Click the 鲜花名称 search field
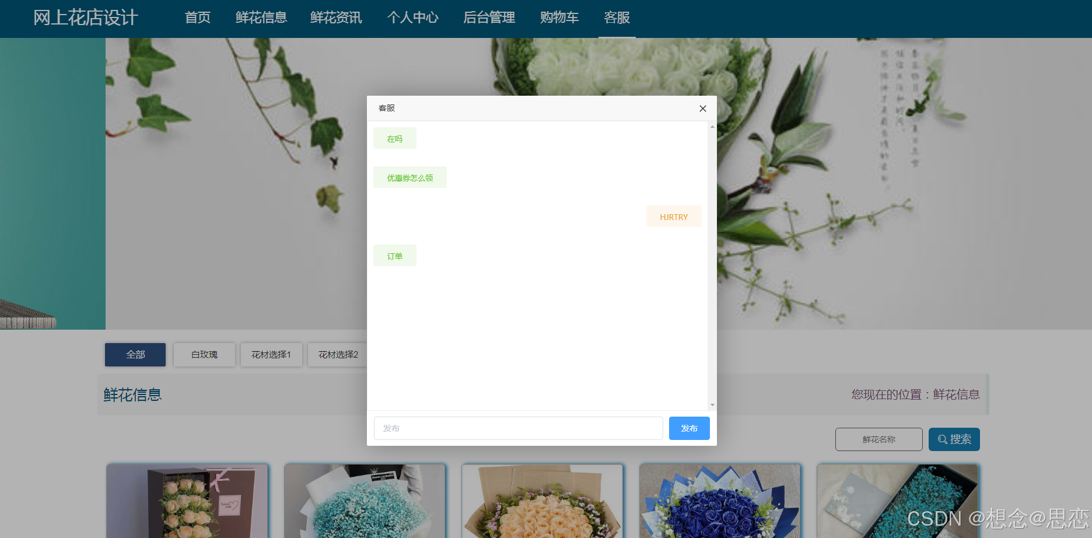The width and height of the screenshot is (1092, 538). point(879,439)
